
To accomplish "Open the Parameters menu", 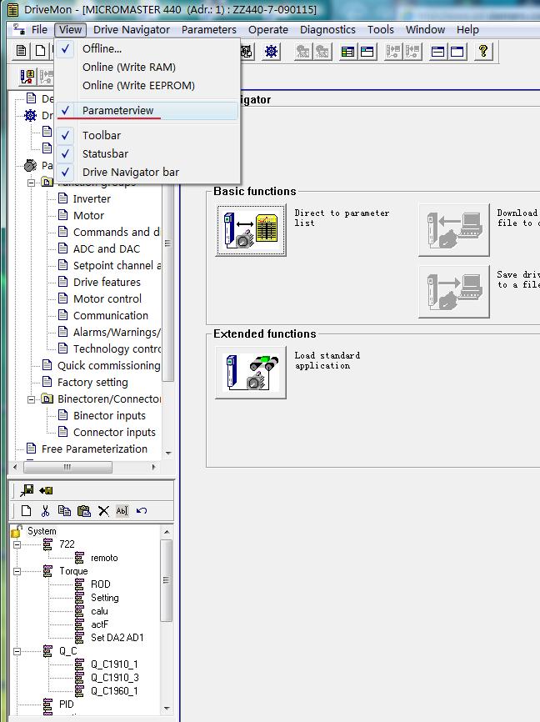I will [x=209, y=29].
